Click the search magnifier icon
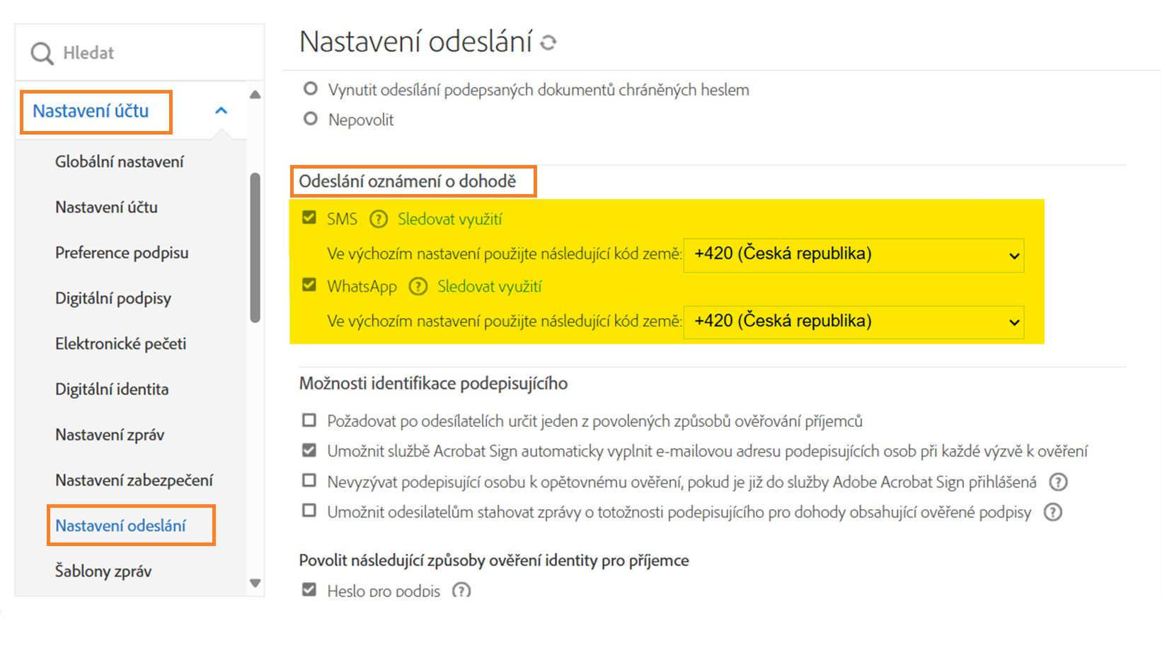The width and height of the screenshot is (1162, 665). click(40, 52)
